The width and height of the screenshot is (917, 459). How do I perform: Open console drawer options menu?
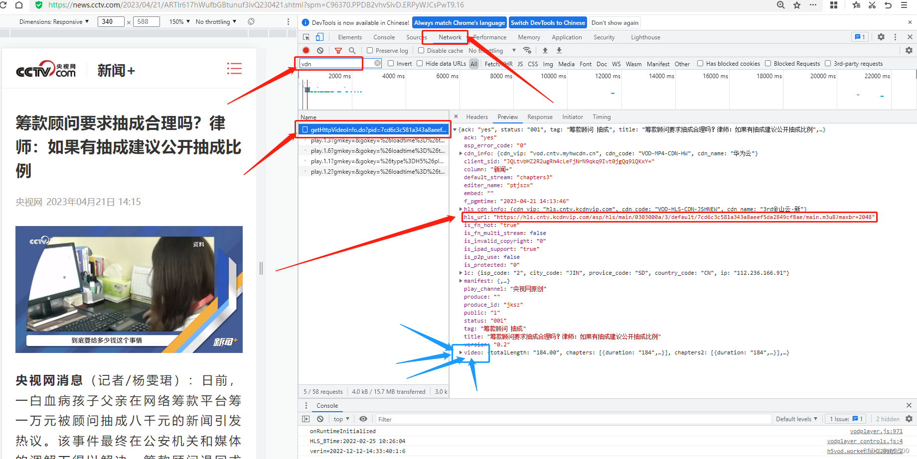(x=306, y=405)
